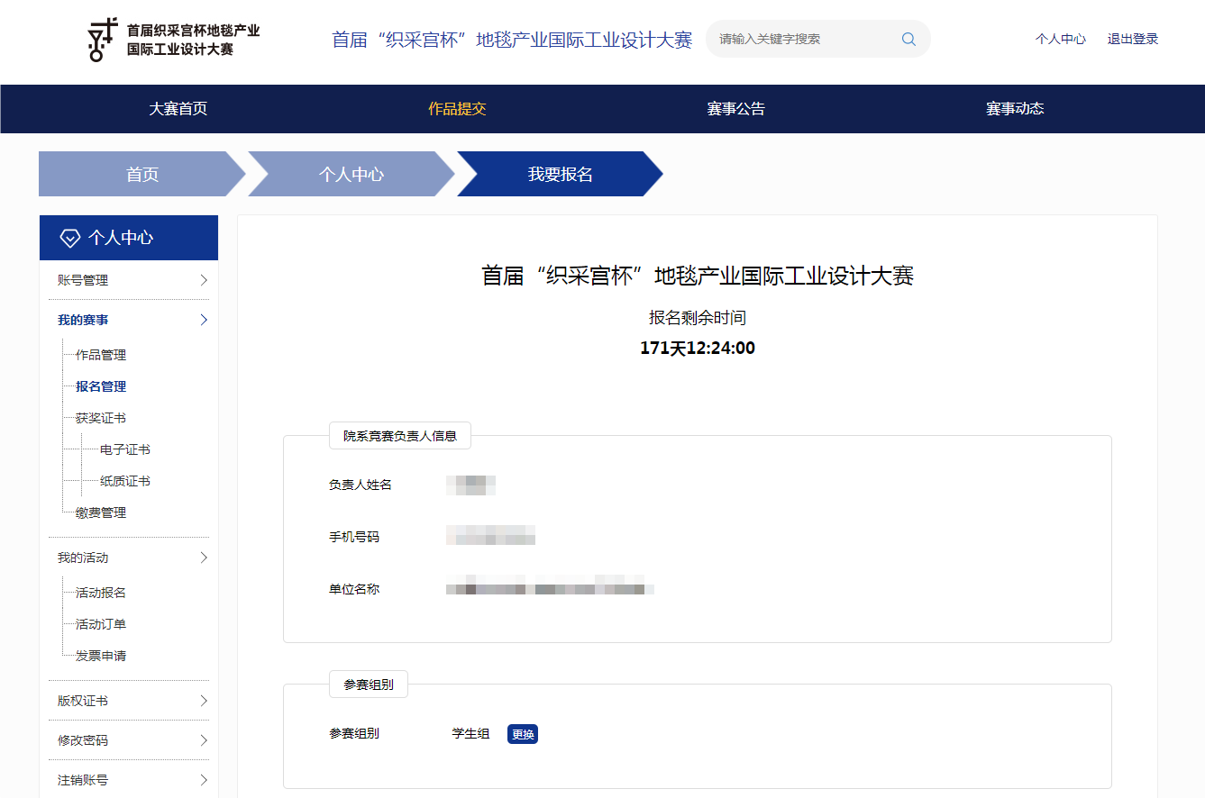
Task: Expand 版权证书 chevron in sidebar
Action: pyautogui.click(x=204, y=701)
